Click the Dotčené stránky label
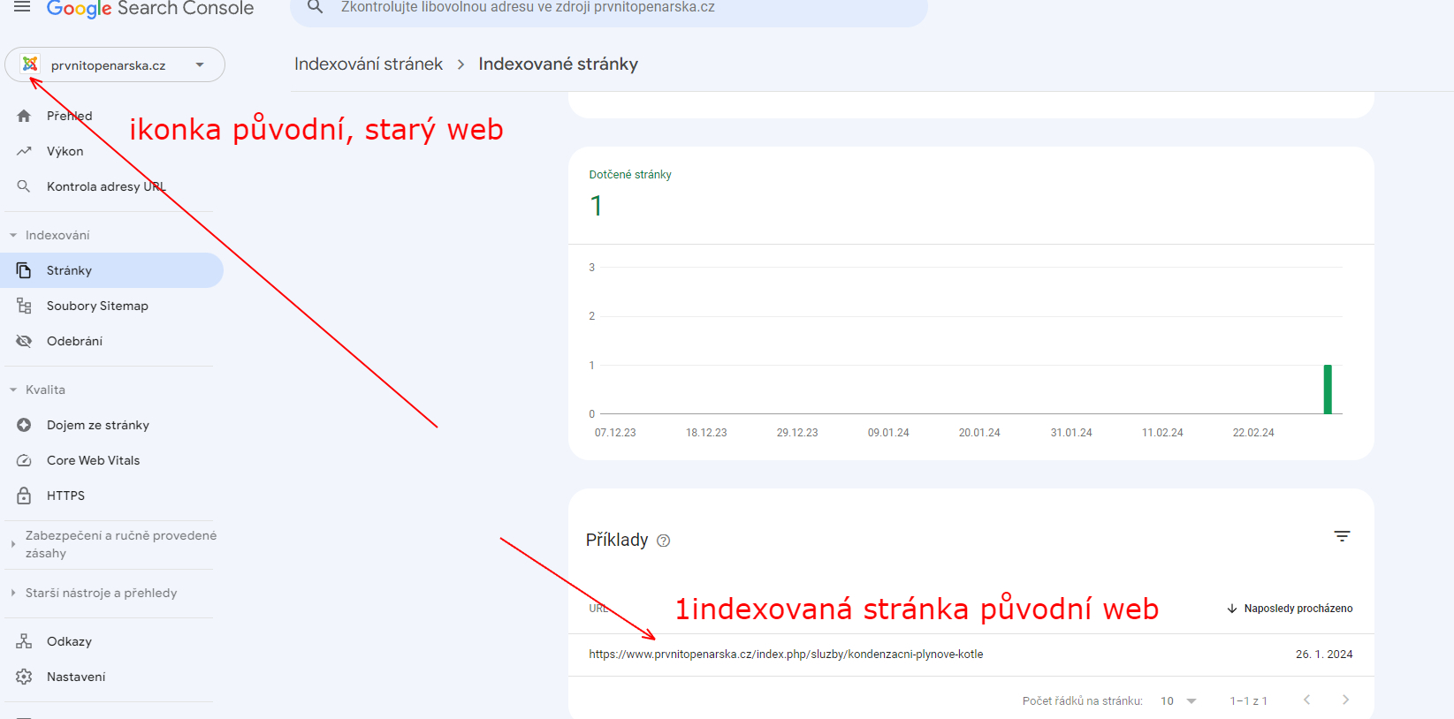 pos(630,175)
